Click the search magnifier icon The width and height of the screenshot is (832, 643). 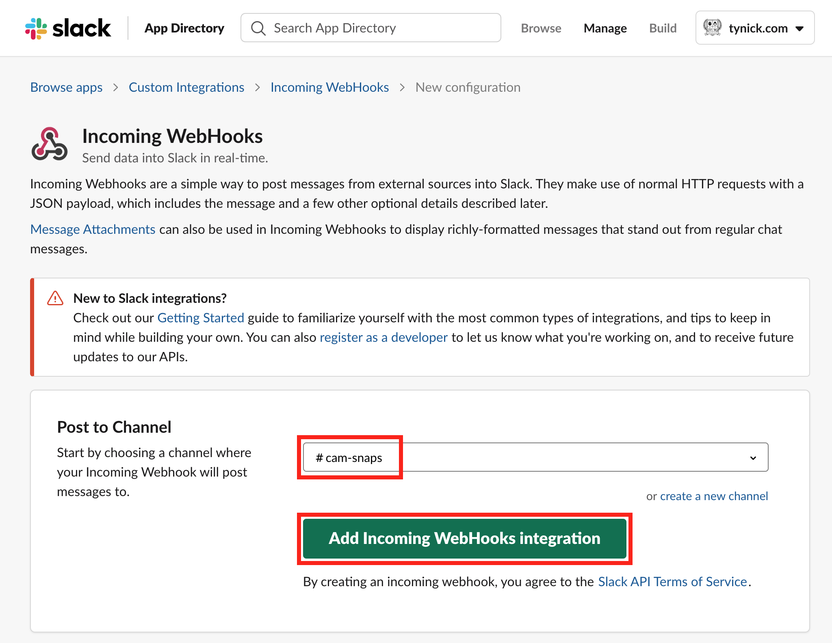(258, 28)
